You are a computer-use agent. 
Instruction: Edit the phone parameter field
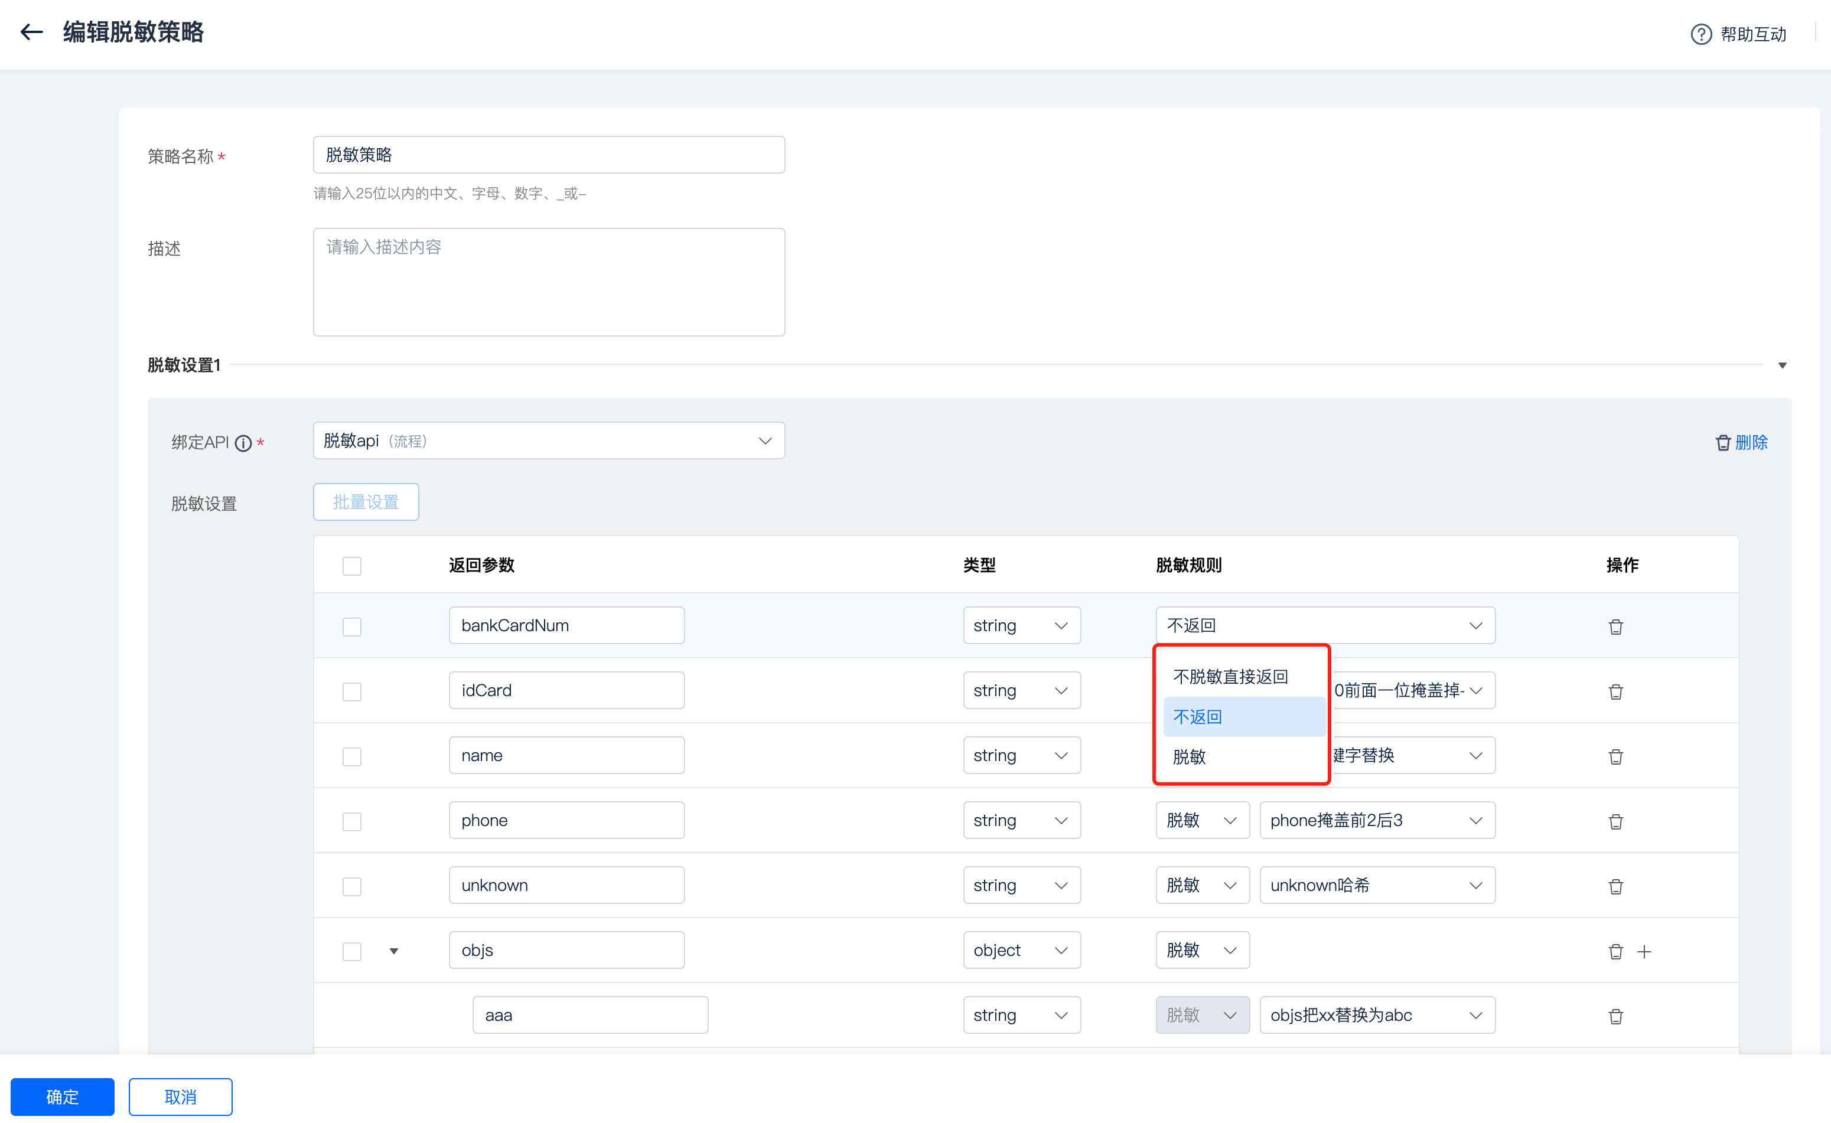566,820
